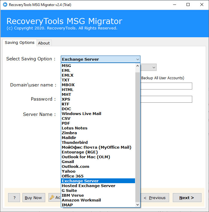Click the Next > button
The image size is (209, 212).
pos(187,198)
